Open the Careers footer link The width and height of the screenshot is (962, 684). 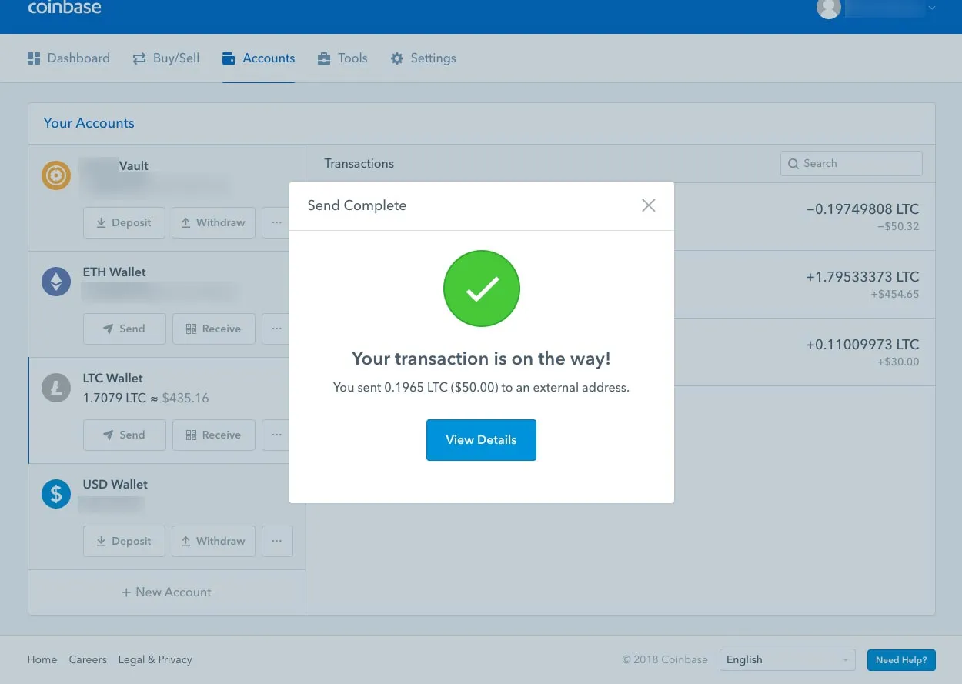(88, 659)
